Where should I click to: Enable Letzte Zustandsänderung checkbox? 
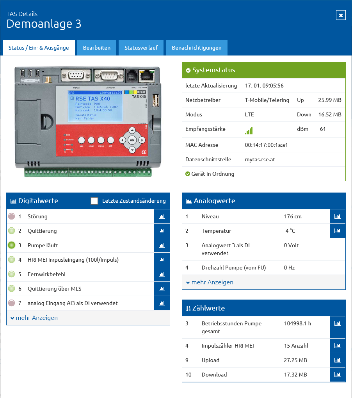click(94, 201)
